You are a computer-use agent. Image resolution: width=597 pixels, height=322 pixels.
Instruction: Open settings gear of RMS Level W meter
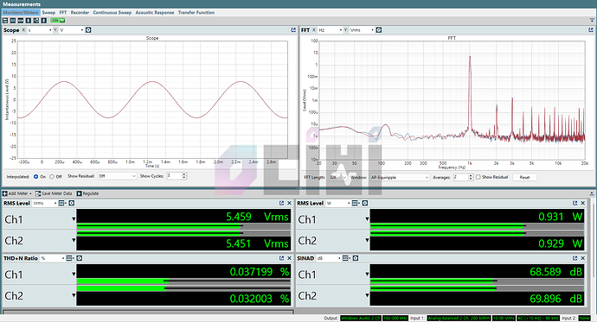(x=365, y=203)
